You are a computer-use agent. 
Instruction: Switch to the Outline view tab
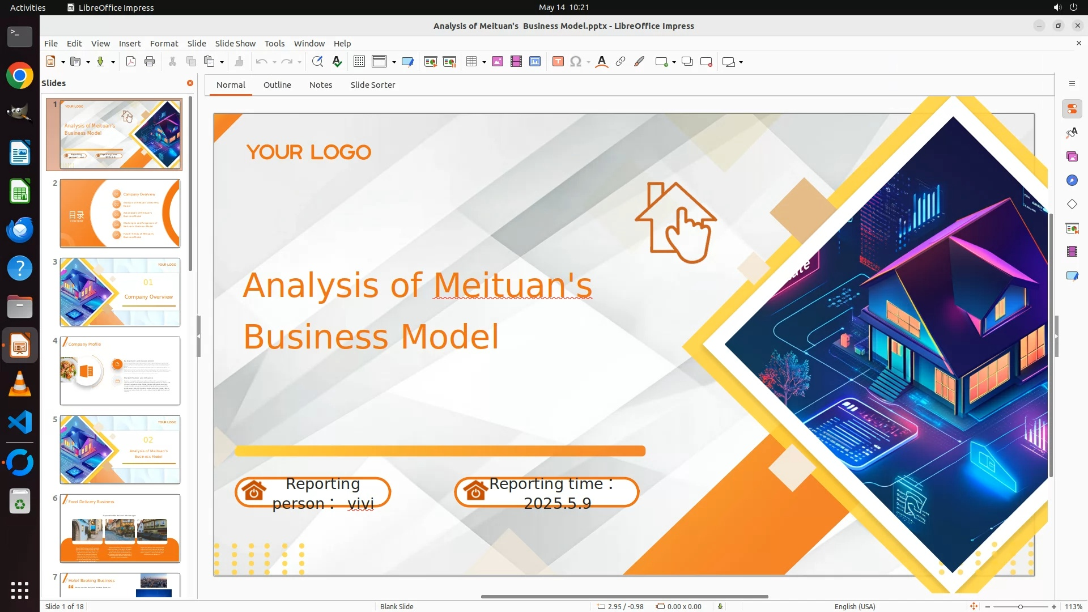tap(277, 85)
